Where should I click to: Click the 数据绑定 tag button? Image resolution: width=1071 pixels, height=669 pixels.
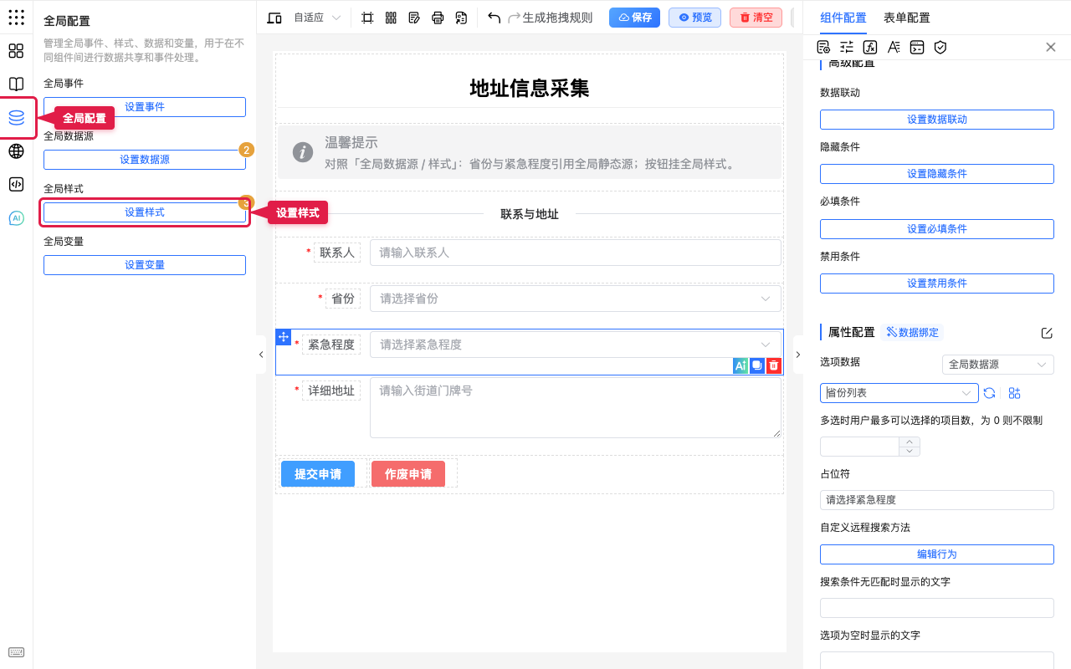click(913, 333)
